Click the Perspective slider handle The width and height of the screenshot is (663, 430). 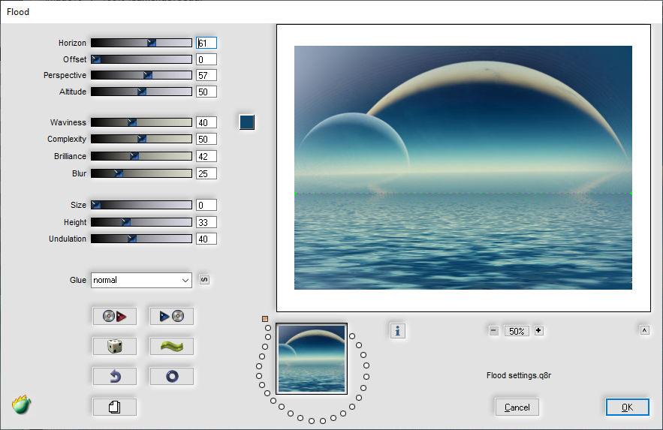click(x=148, y=75)
